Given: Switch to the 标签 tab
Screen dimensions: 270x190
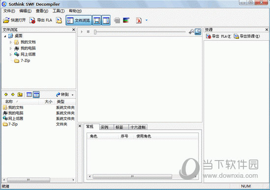Looking at the screenshot, I should (x=121, y=127).
